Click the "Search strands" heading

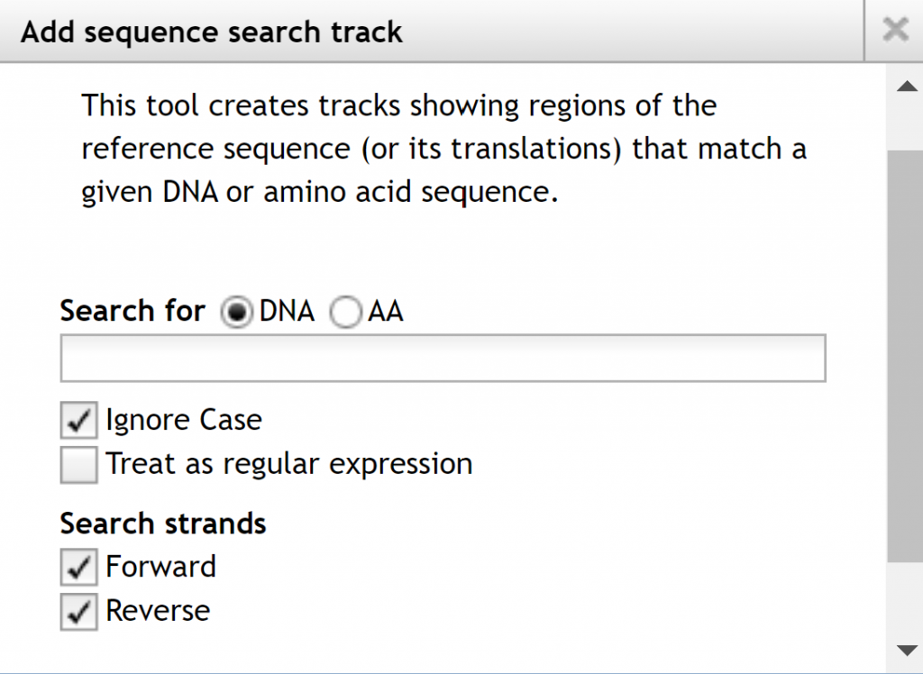163,524
